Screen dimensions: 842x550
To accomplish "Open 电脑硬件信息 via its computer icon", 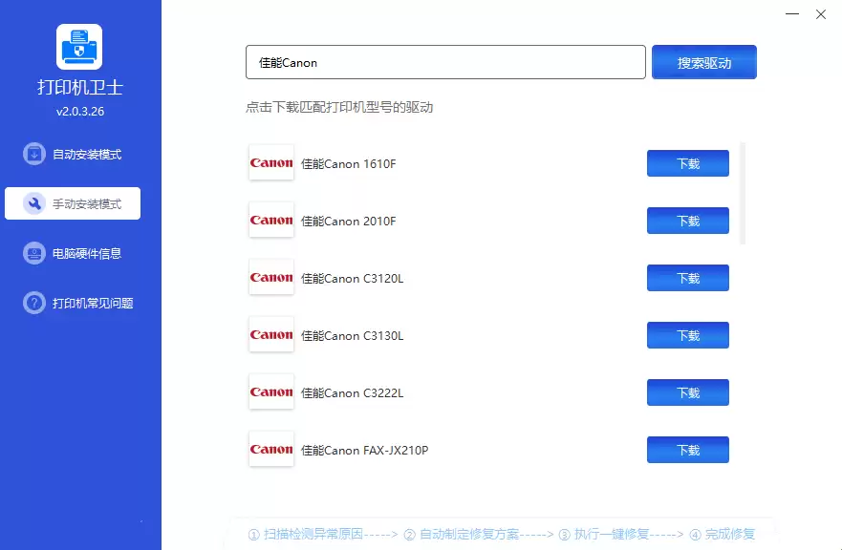I will (x=34, y=253).
